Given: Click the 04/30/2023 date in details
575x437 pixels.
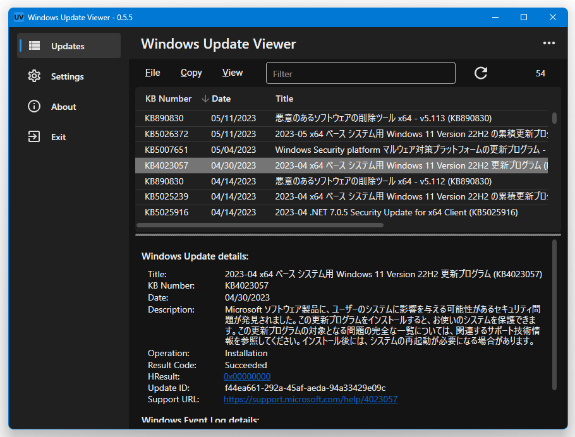Looking at the screenshot, I should pos(247,297).
